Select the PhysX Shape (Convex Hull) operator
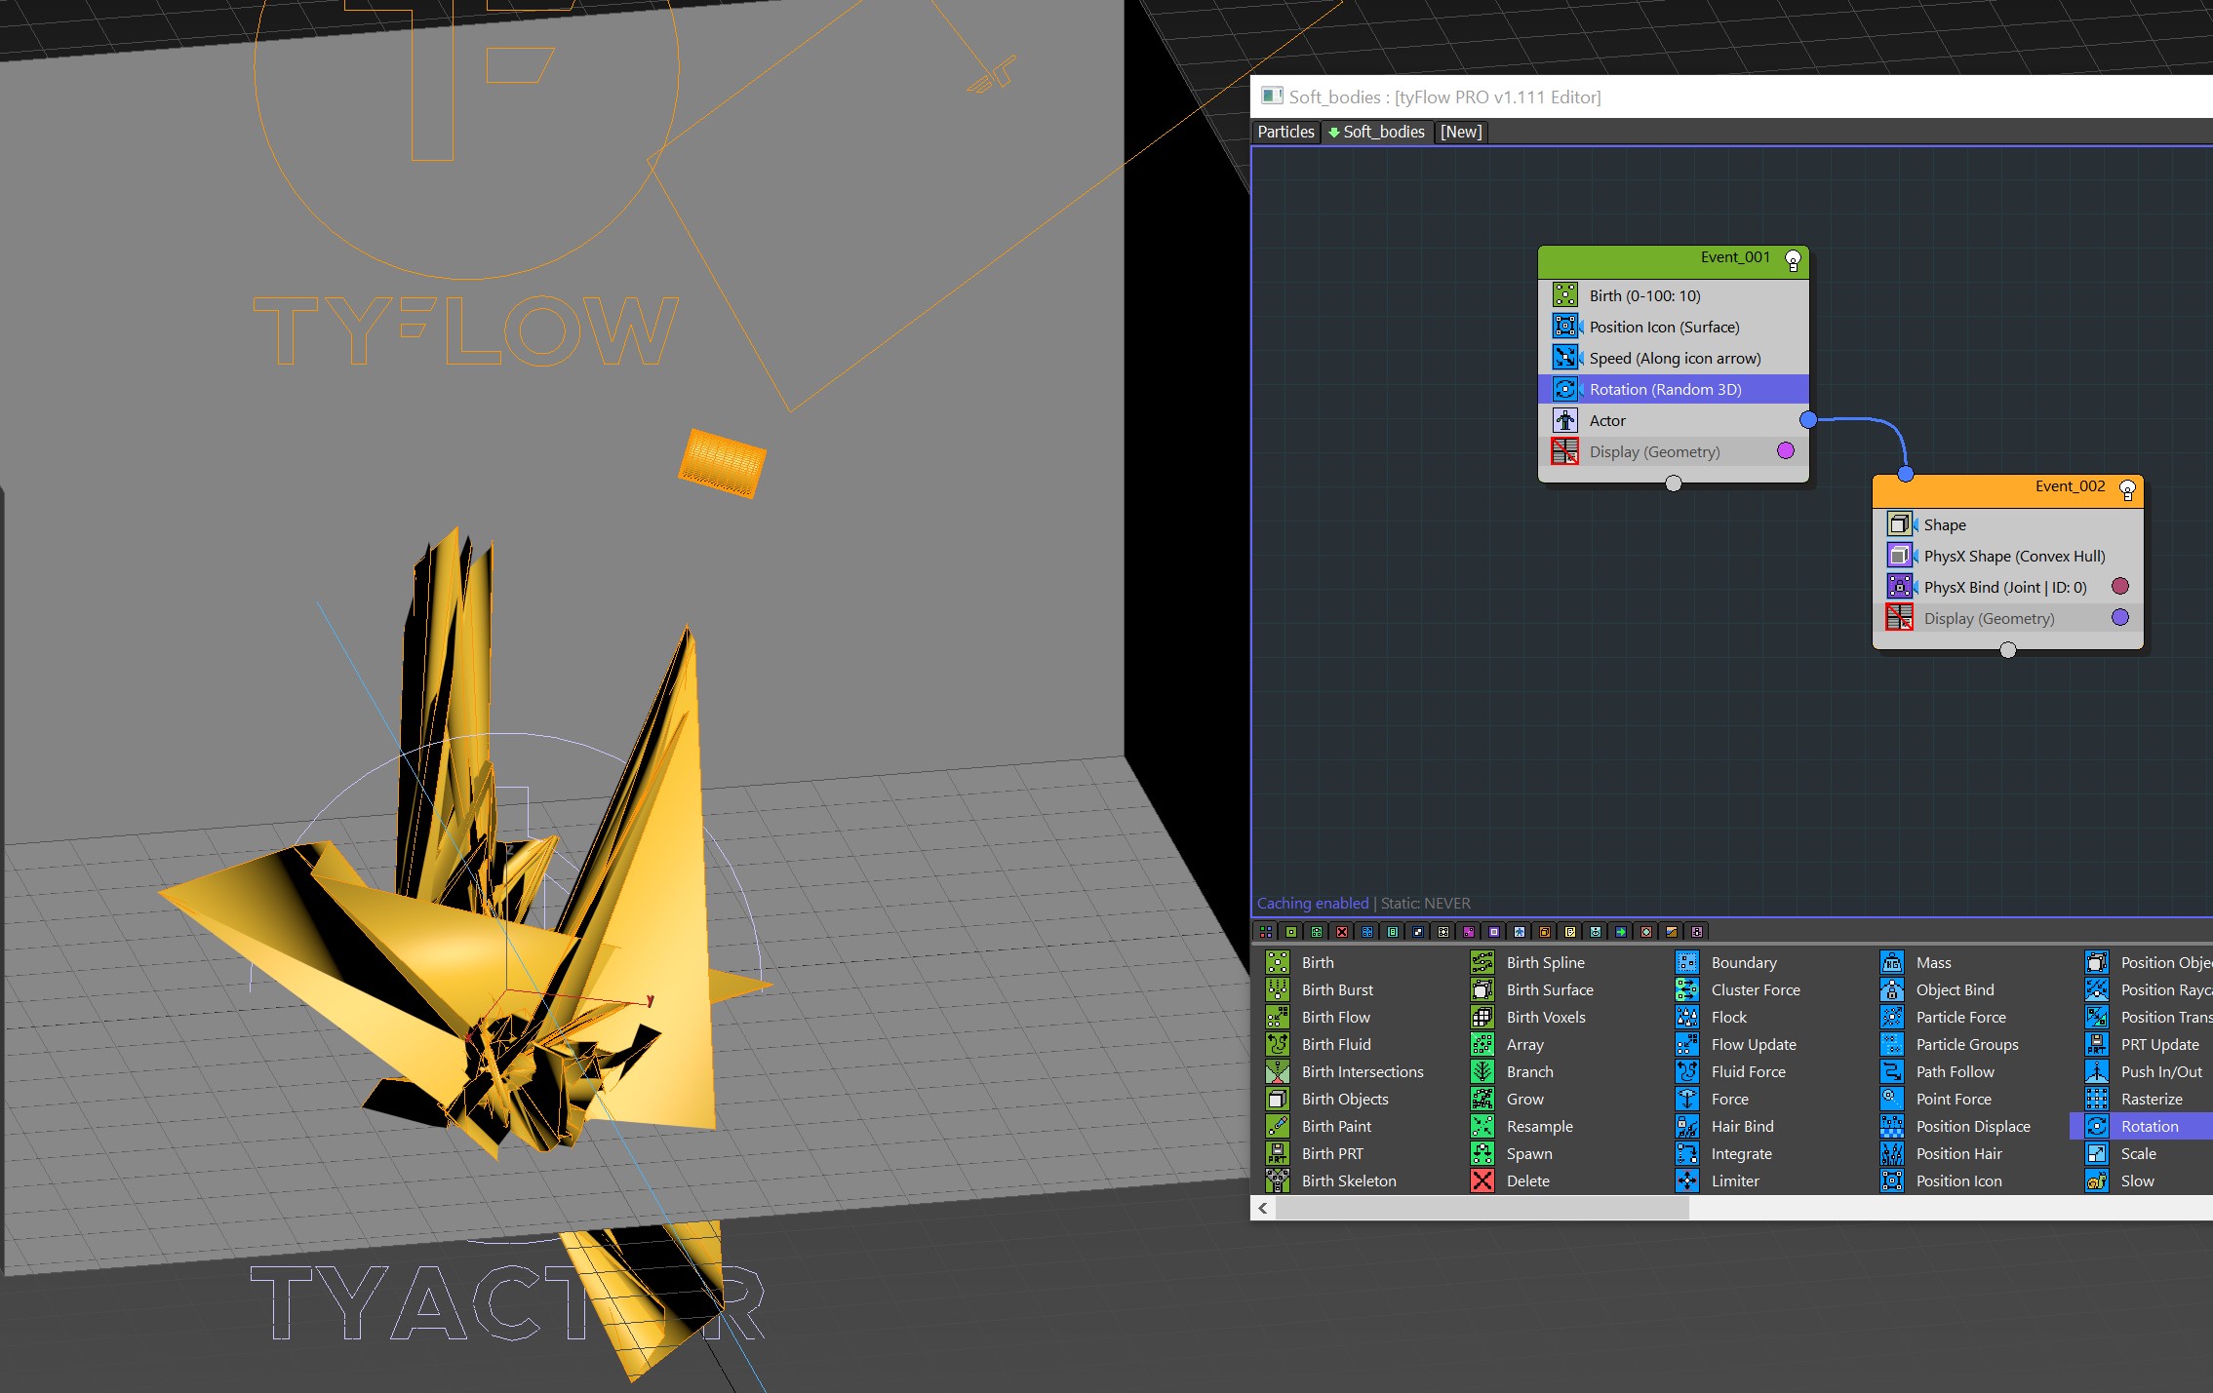Screen dimensions: 2213x1393 2007,556
